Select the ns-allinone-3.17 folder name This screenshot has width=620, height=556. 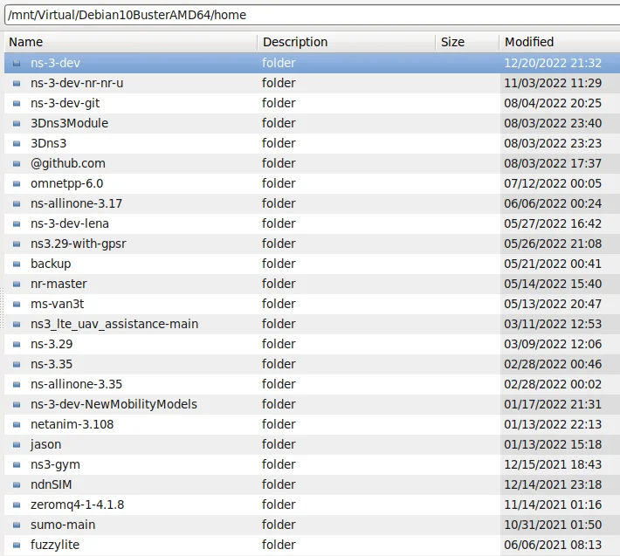click(x=76, y=203)
